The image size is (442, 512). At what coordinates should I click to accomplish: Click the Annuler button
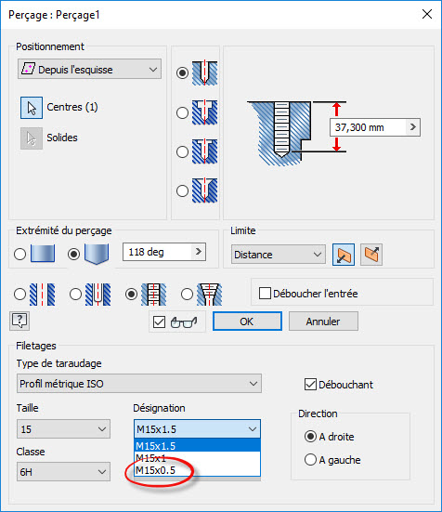pos(323,322)
